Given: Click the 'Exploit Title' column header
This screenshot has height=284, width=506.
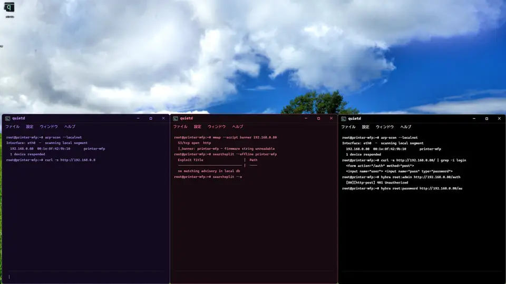Looking at the screenshot, I should coord(190,160).
